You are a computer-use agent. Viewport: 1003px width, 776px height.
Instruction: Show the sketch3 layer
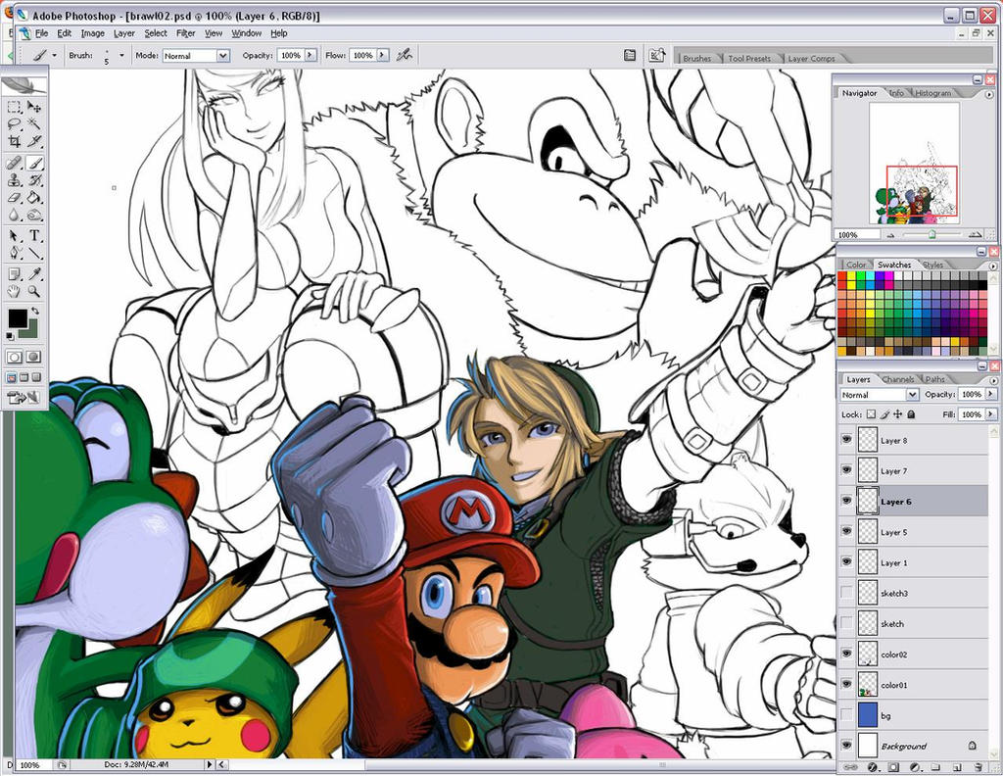point(847,593)
